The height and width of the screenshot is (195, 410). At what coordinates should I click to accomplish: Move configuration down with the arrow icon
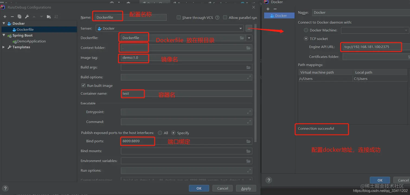[41, 17]
